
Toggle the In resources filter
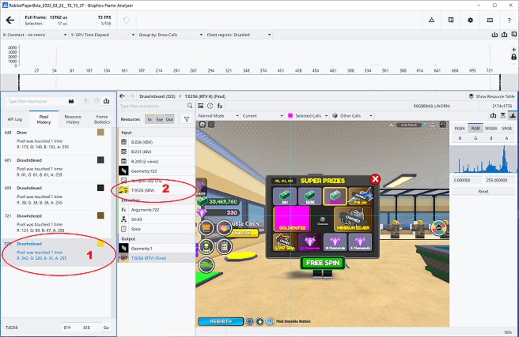tap(150, 119)
